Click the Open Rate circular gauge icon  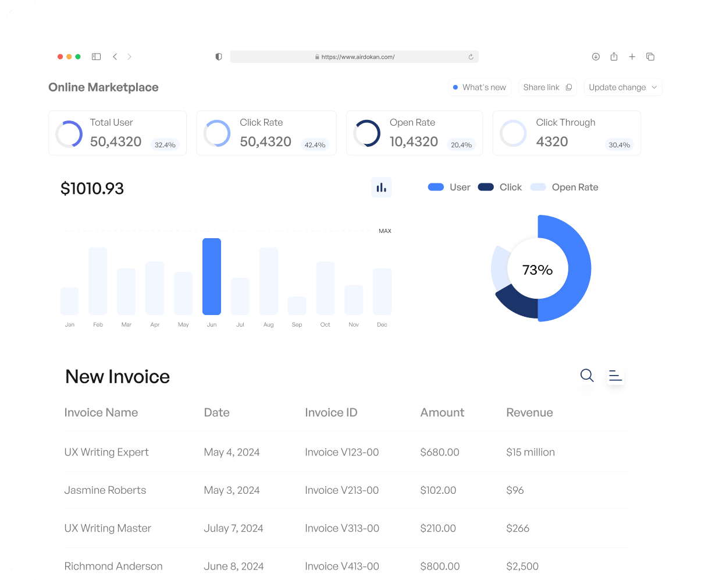367,133
